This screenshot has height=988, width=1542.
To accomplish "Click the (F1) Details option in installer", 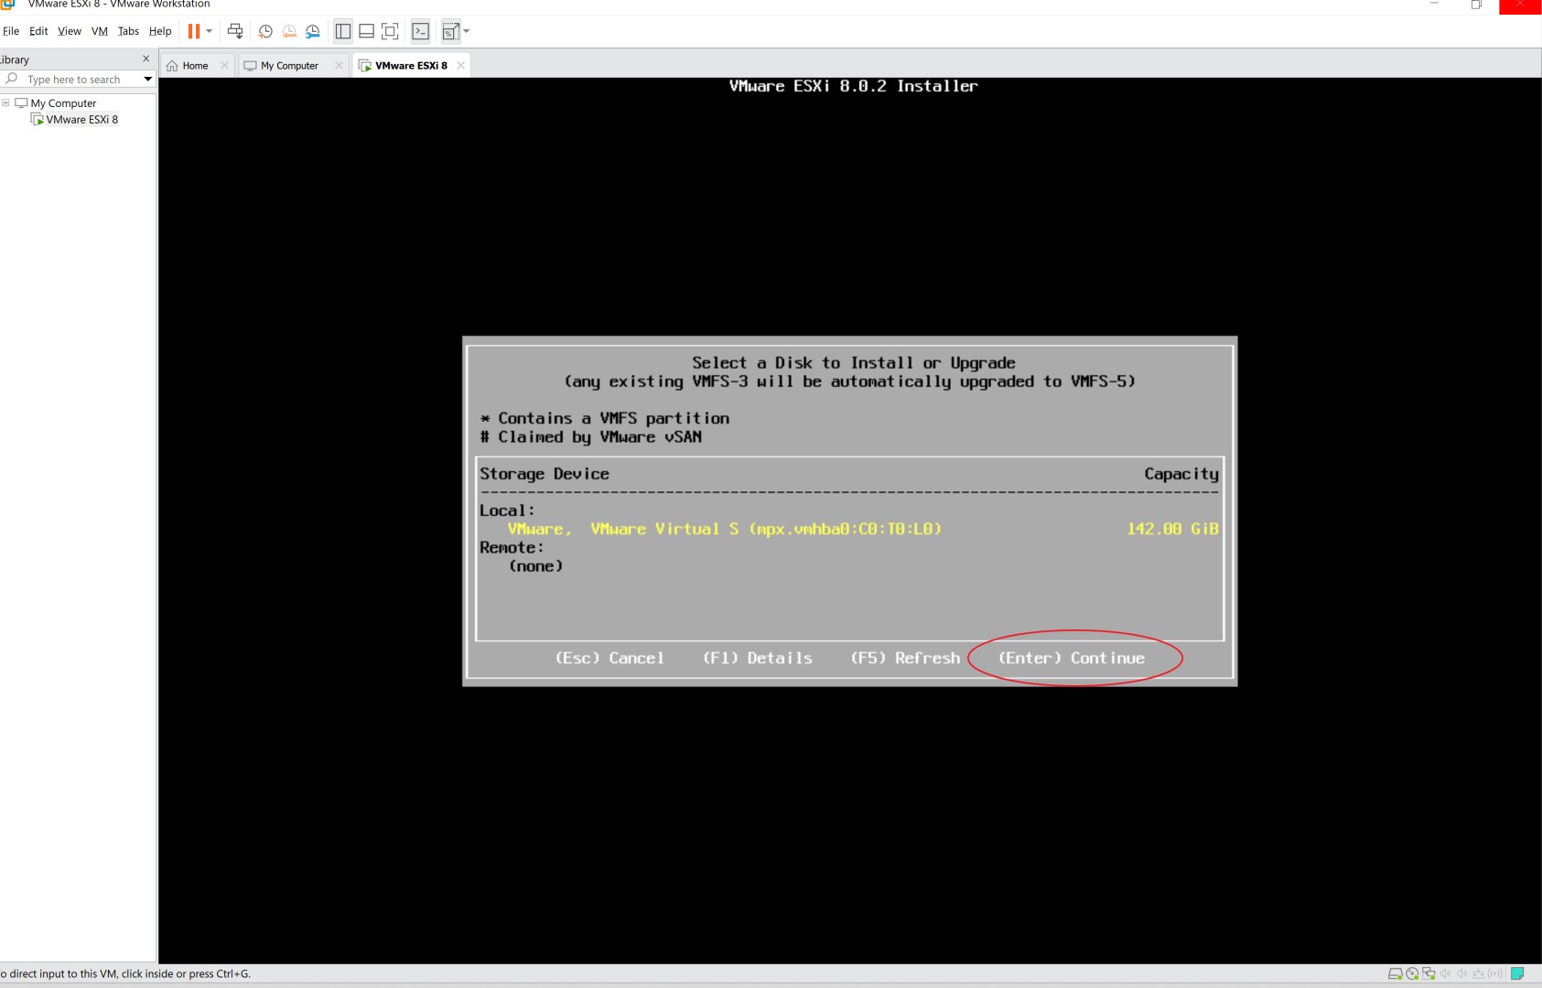I will click(x=758, y=658).
